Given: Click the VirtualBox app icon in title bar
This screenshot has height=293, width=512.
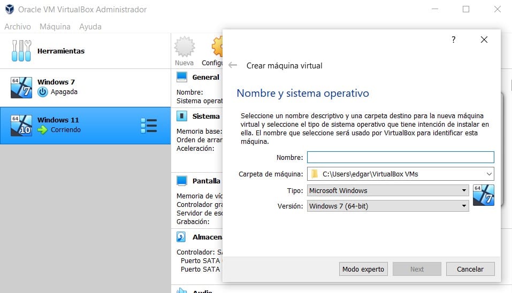Looking at the screenshot, I should tap(10, 9).
